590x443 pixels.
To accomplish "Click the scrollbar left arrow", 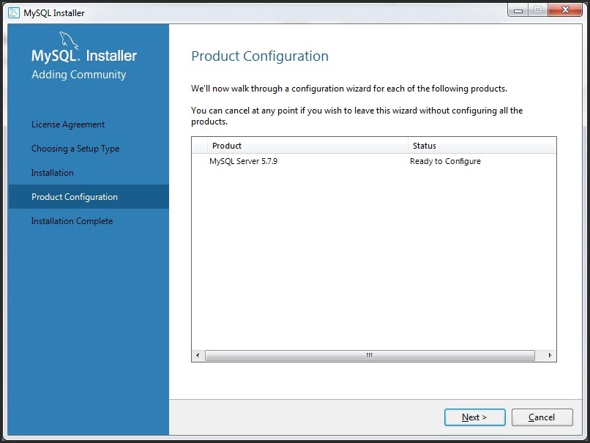I will coord(198,355).
